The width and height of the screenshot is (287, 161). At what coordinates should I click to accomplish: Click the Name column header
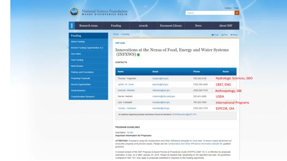(121, 72)
